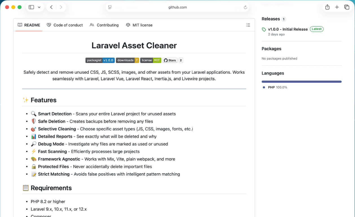355x217 pixels.
Task: Open the README table of contents outline icon
Action: pyautogui.click(x=248, y=25)
